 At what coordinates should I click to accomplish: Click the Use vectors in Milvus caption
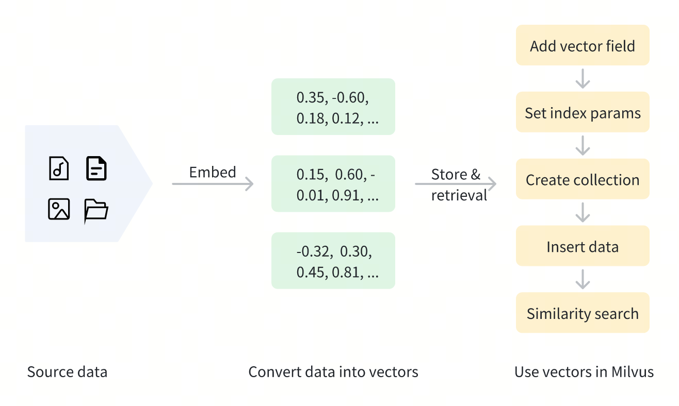point(584,372)
